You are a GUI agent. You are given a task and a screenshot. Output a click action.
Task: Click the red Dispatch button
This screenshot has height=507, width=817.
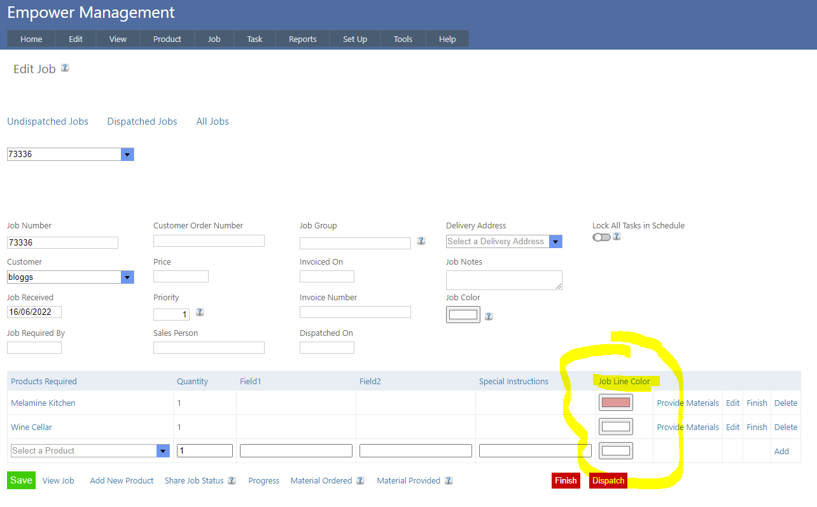point(608,481)
